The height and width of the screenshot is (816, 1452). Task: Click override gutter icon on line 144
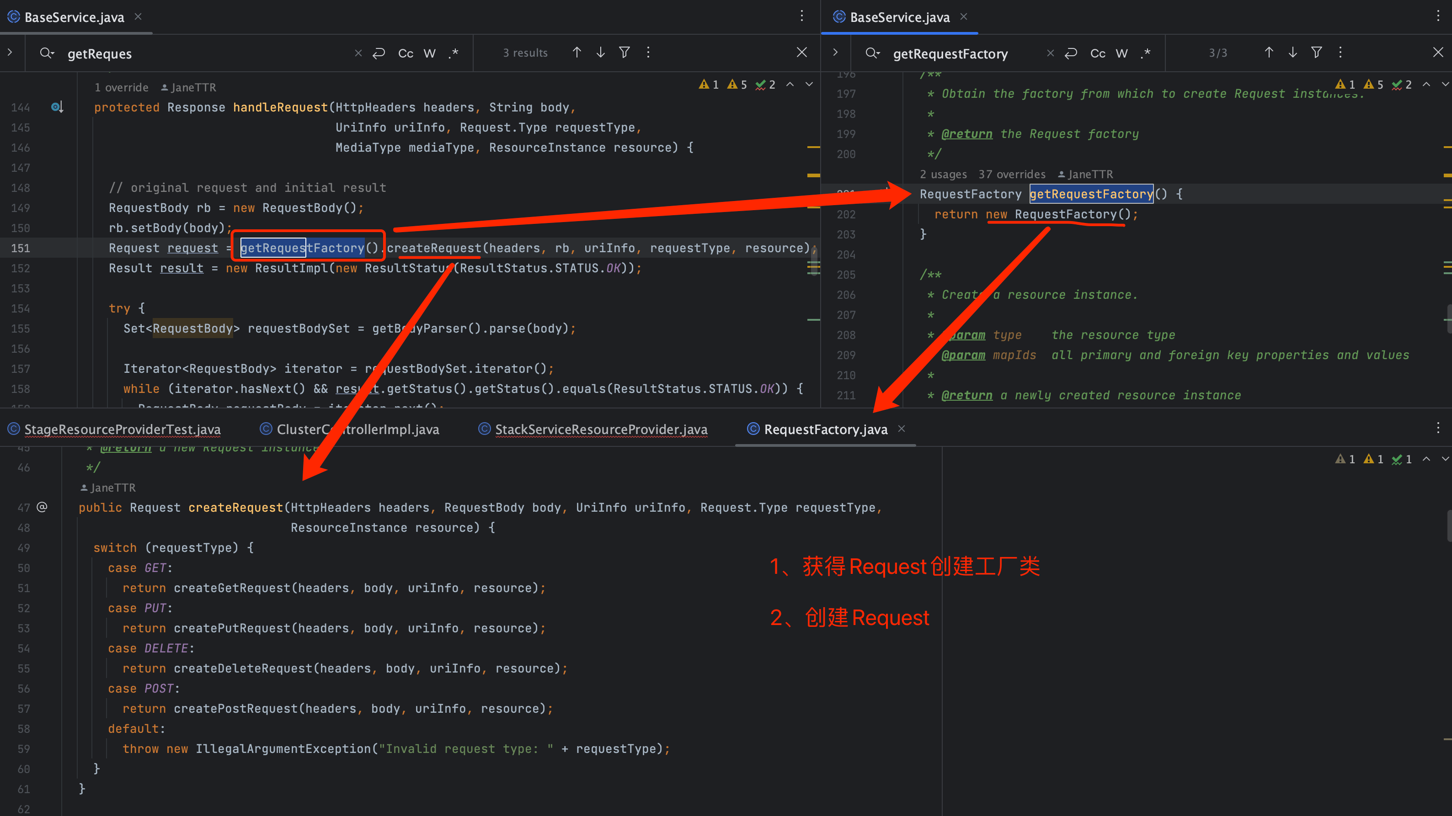point(57,107)
